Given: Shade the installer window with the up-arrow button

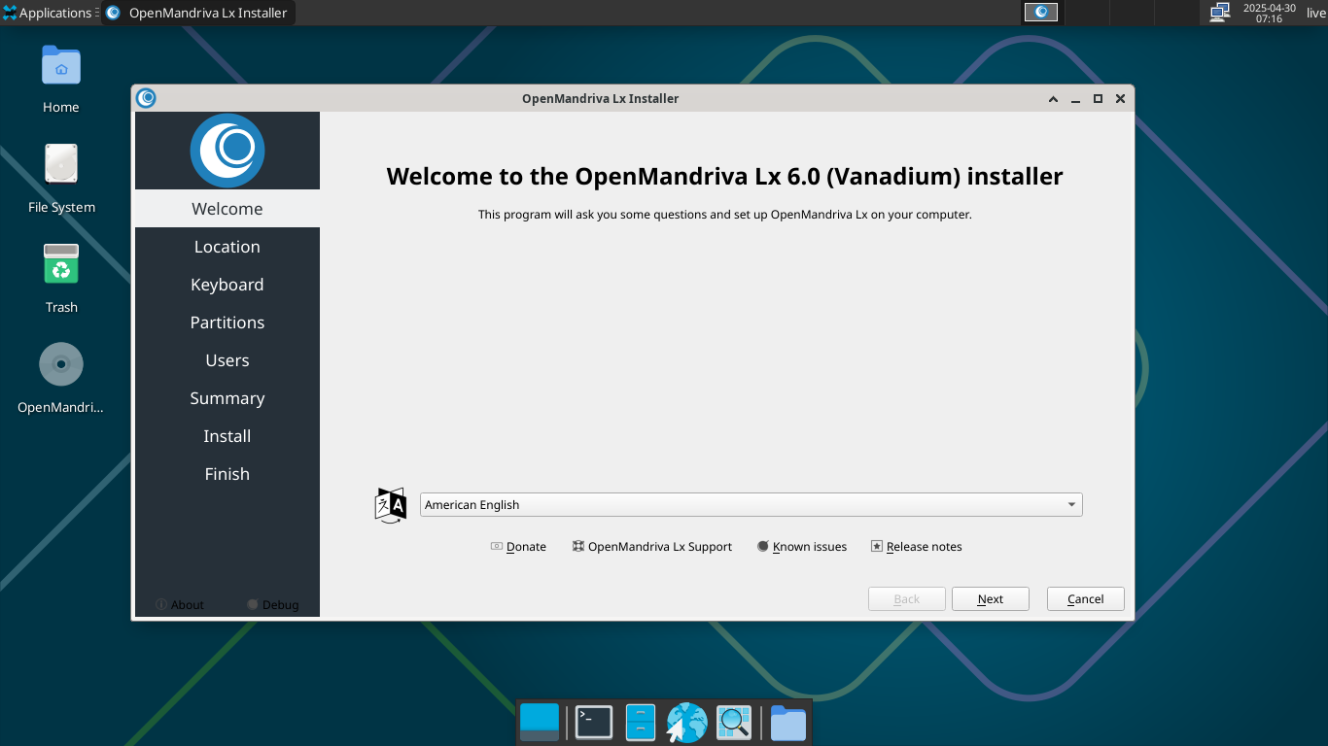Looking at the screenshot, I should 1054,99.
